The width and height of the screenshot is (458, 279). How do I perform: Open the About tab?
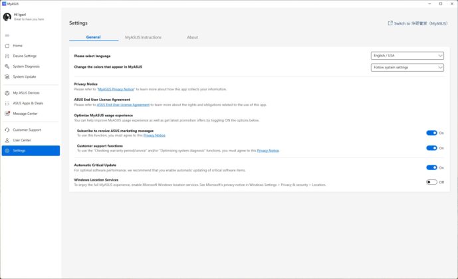click(x=193, y=37)
